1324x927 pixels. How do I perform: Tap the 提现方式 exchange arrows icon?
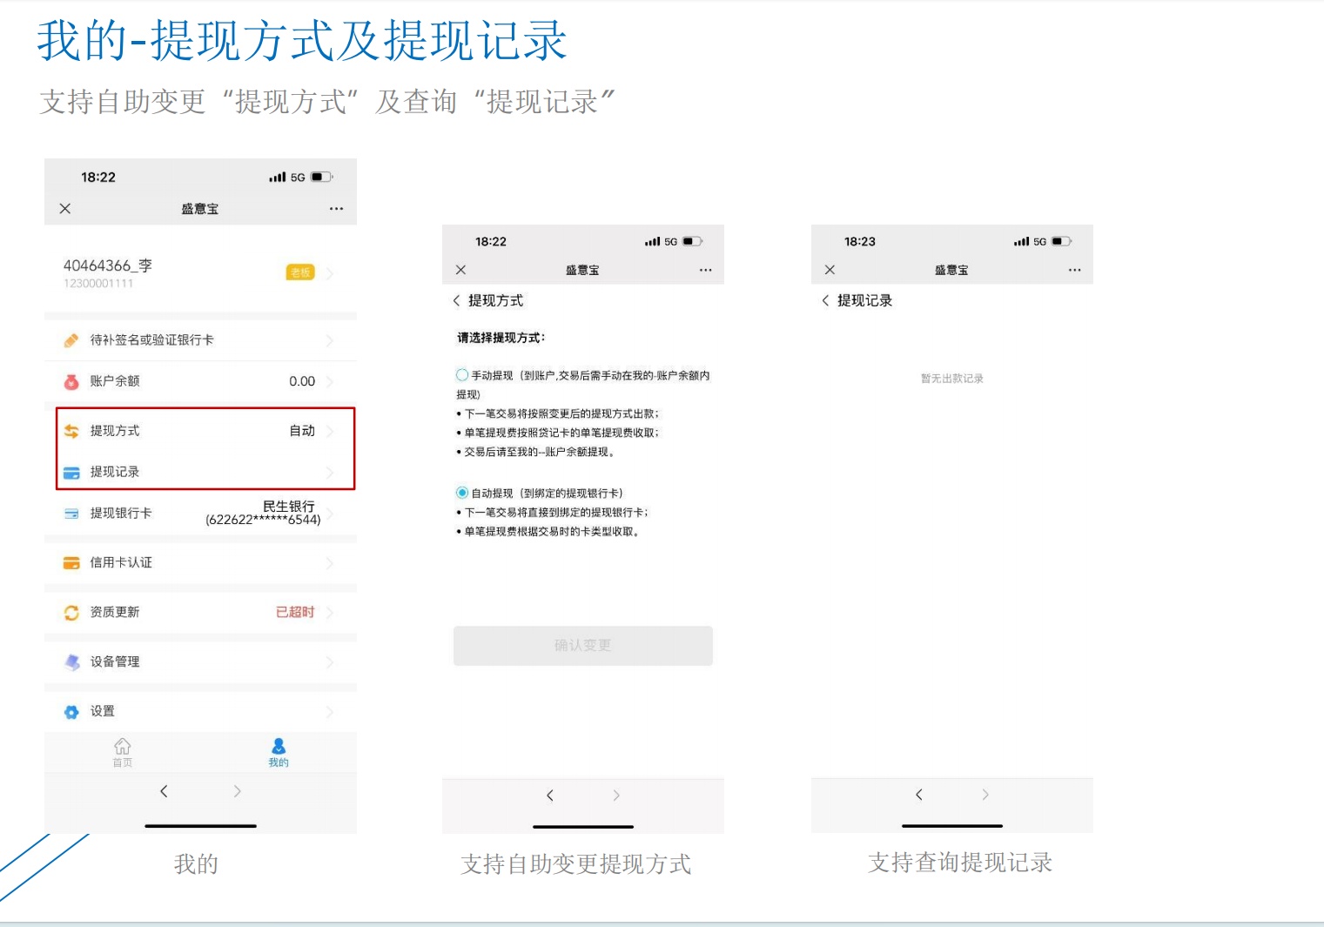point(71,431)
